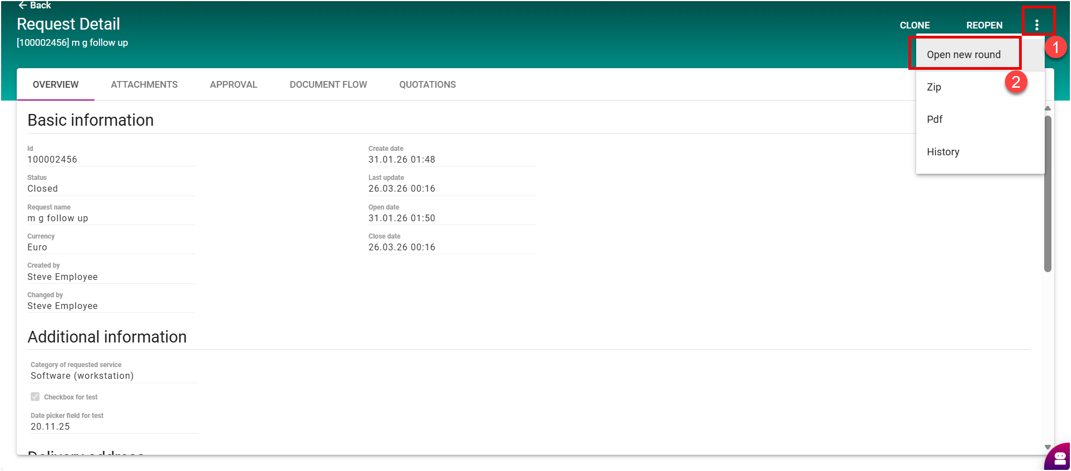Select the Overview tab
The image size is (1071, 471).
(x=56, y=84)
